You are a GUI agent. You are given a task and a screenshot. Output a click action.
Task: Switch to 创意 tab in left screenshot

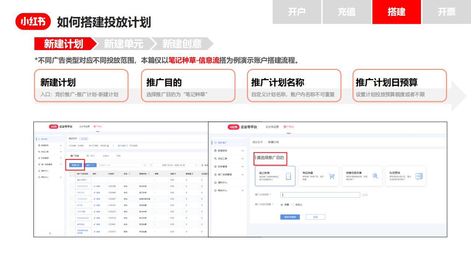[x=118, y=156]
